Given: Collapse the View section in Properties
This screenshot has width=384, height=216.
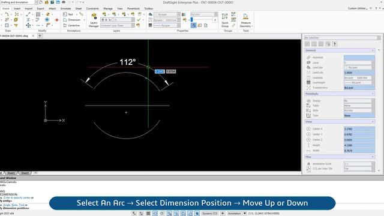Looking at the screenshot, I should coord(373,122).
